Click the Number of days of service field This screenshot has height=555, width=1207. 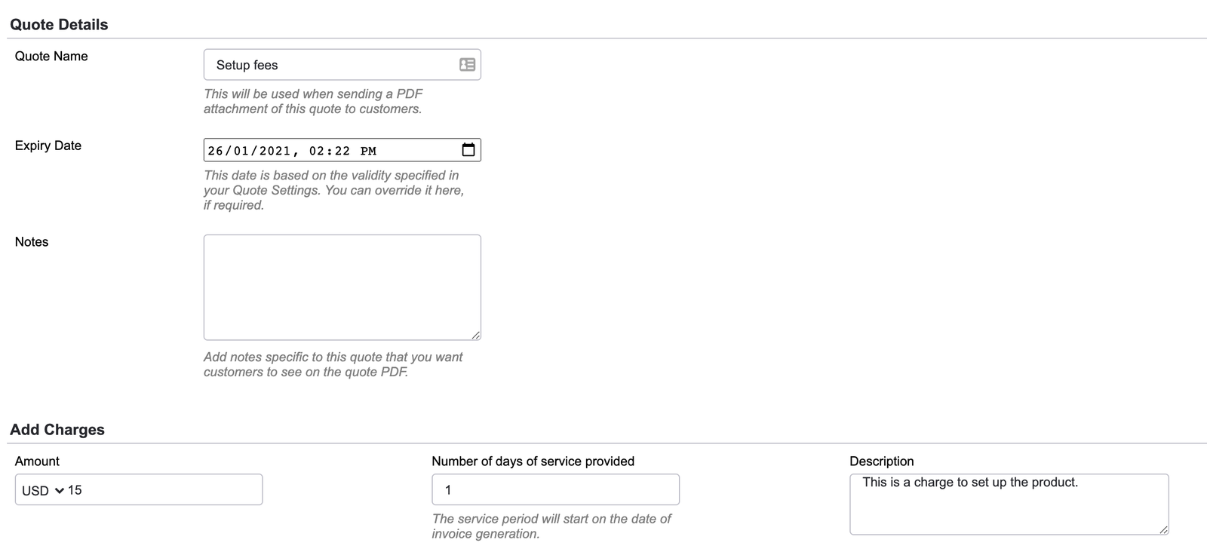pyautogui.click(x=555, y=490)
